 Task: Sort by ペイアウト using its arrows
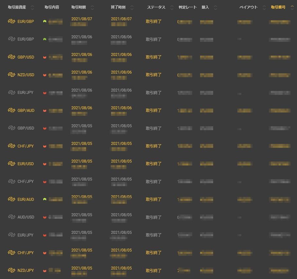click(264, 8)
